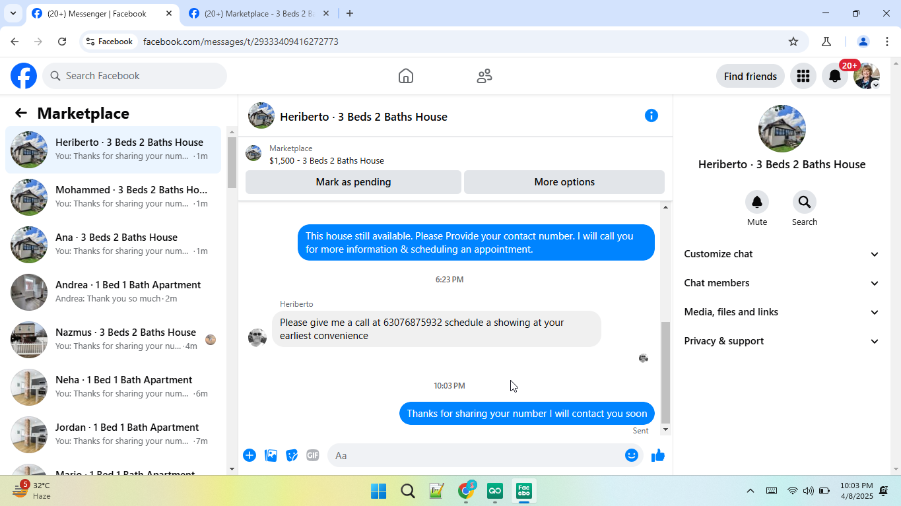Search in conversation with magnifier icon
Screen dimensions: 901x506
(805, 202)
